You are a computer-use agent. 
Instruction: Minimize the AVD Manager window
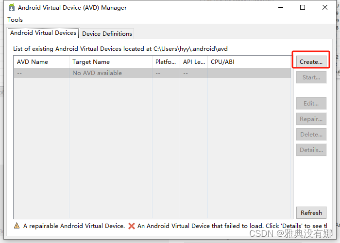click(281, 8)
